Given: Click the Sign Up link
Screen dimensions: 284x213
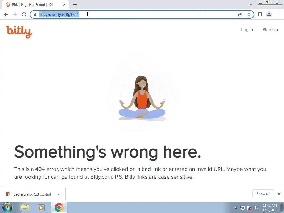Looking at the screenshot, I should coord(270,30).
